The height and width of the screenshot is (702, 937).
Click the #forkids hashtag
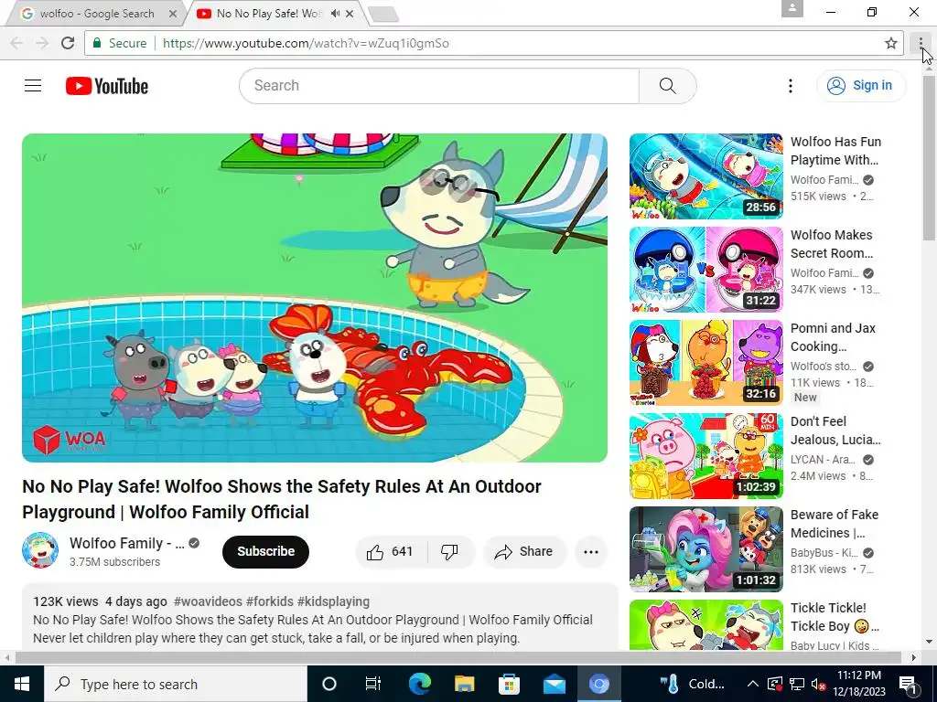(270, 601)
